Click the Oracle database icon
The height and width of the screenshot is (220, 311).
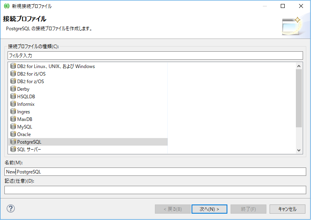13,134
